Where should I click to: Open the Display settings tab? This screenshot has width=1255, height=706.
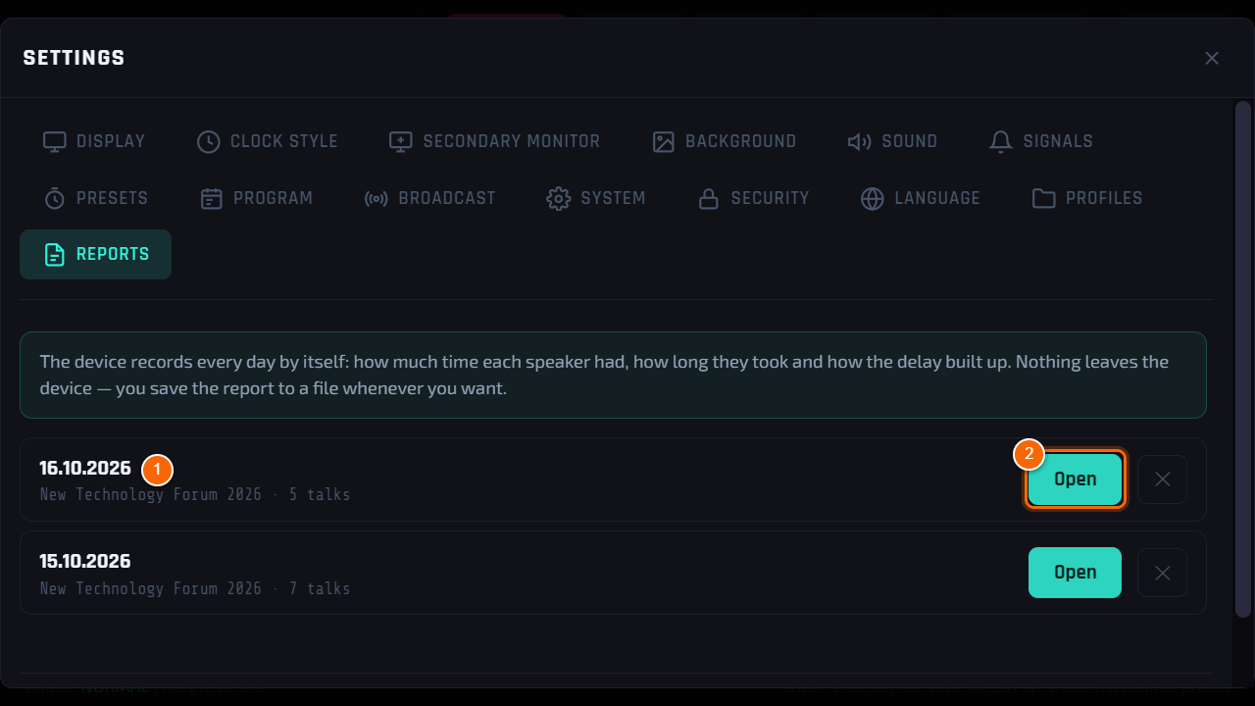coord(94,141)
